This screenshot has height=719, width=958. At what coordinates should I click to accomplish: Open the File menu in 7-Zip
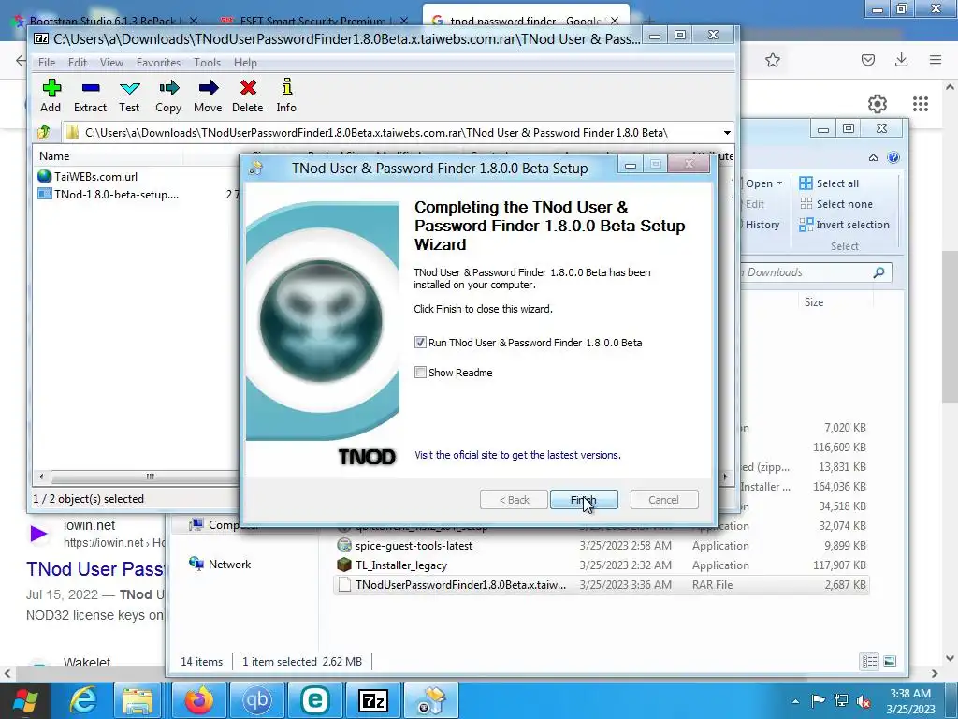tap(47, 63)
